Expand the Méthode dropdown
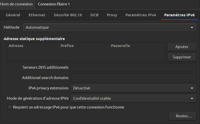 pos(109,27)
